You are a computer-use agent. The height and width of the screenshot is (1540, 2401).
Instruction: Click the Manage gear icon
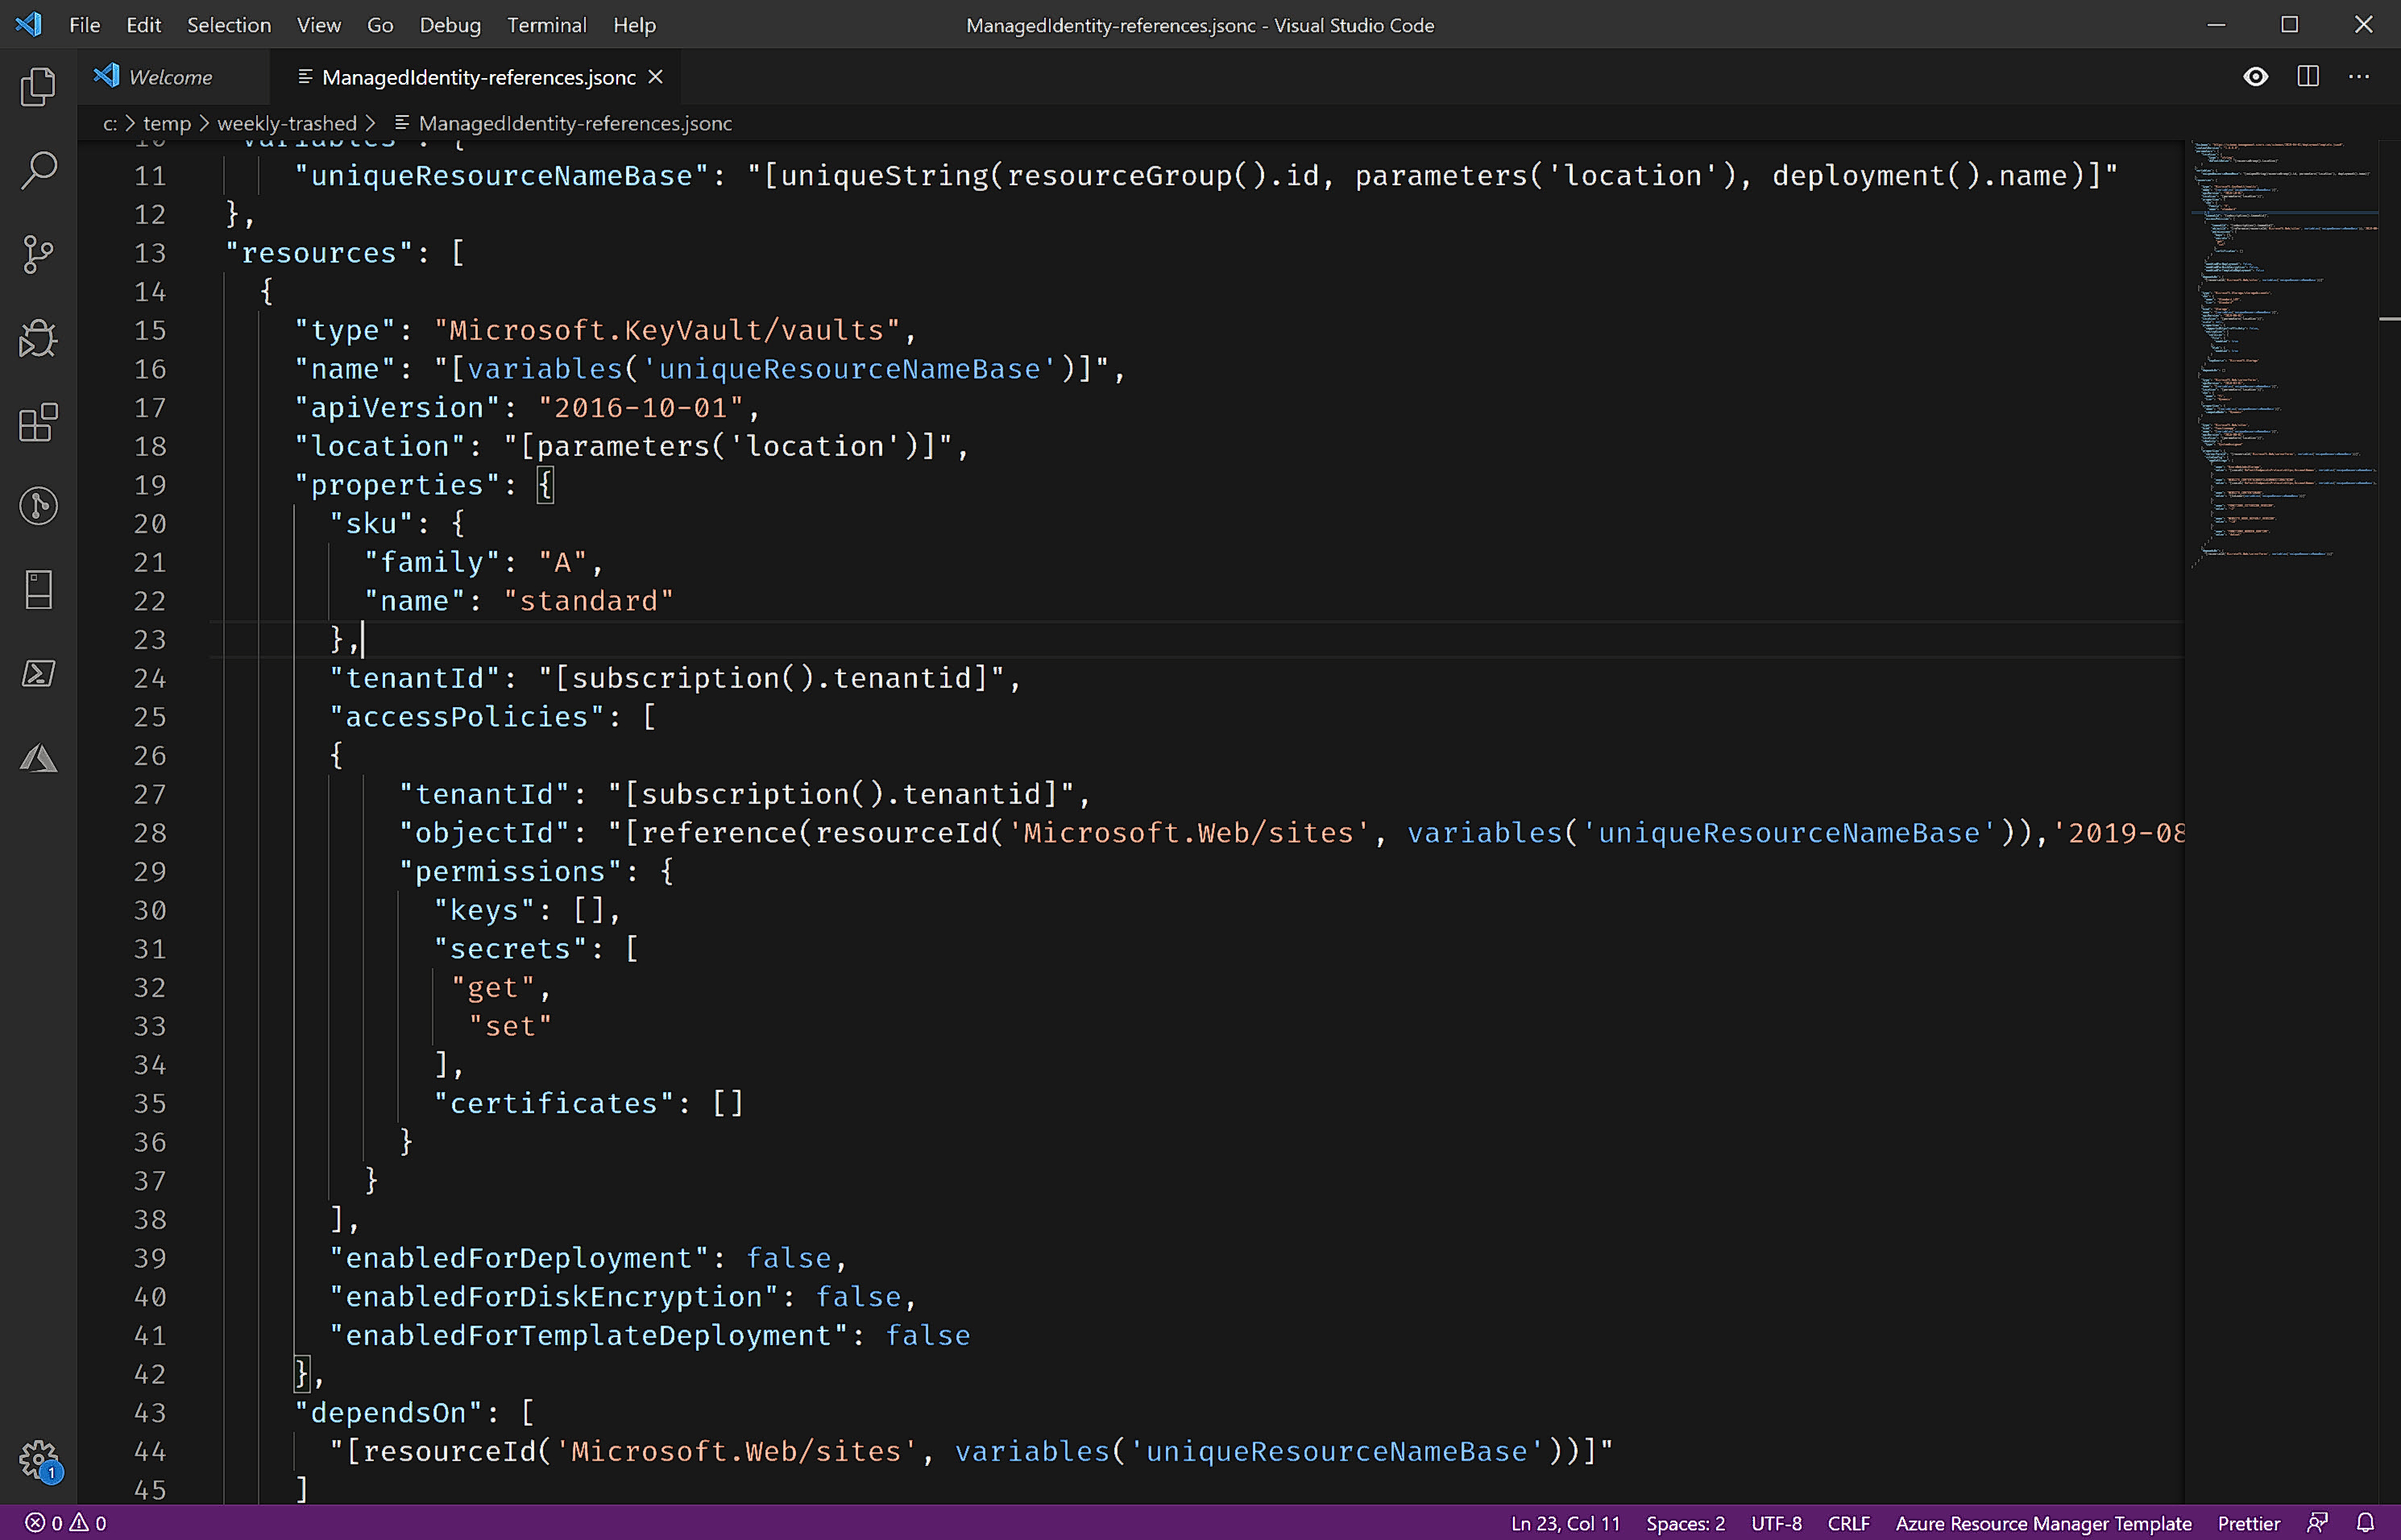pyautogui.click(x=38, y=1459)
